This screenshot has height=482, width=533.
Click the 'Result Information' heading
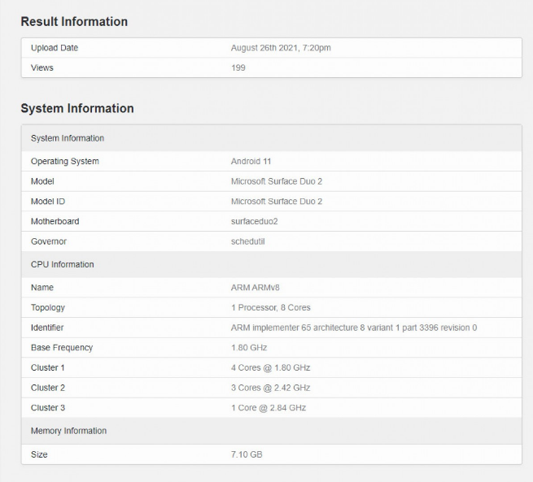coord(74,22)
